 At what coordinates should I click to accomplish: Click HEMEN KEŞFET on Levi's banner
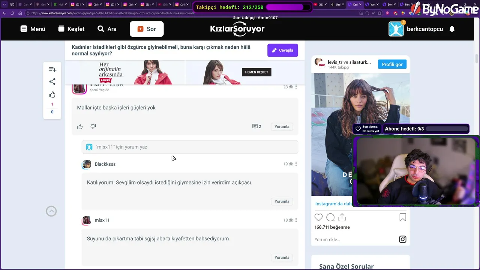(x=256, y=72)
